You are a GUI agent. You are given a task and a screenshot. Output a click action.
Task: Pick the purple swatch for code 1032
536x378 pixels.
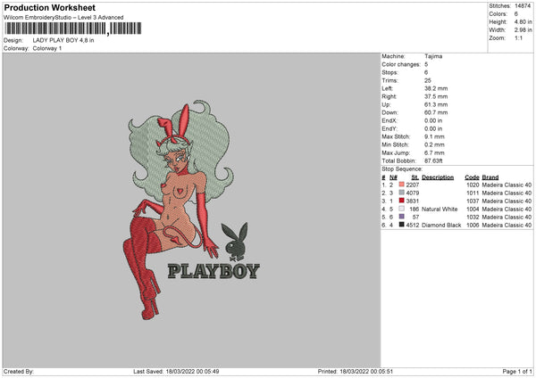click(402, 217)
